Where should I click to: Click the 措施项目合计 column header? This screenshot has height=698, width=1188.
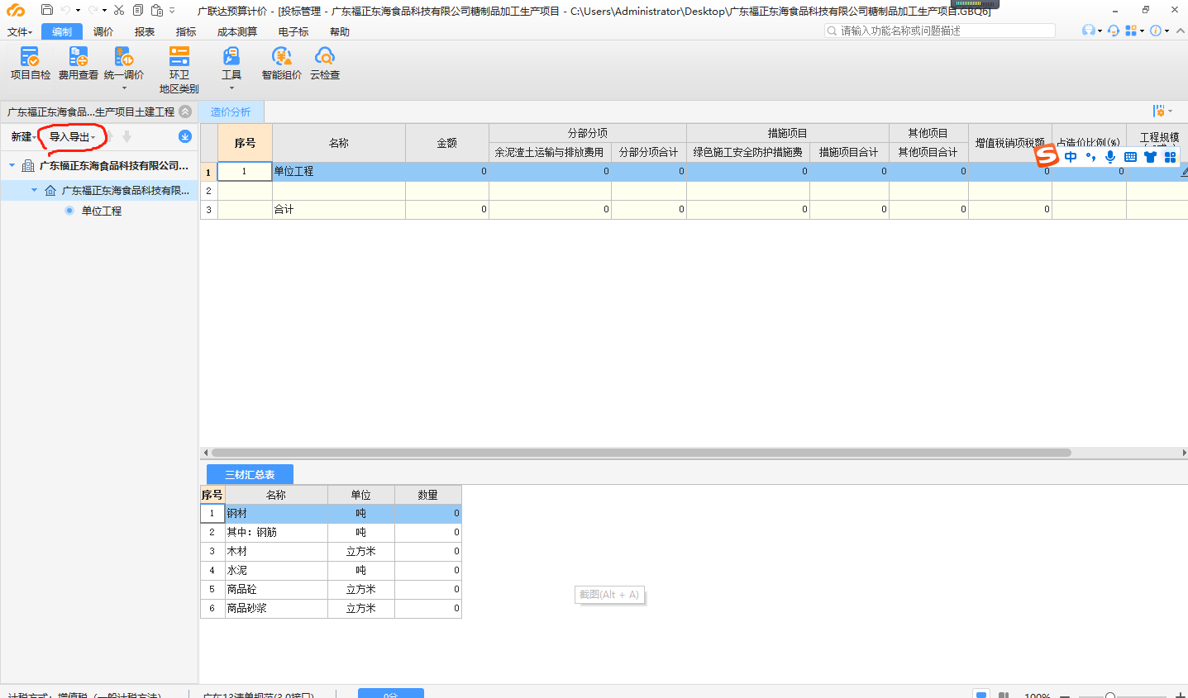pos(849,152)
